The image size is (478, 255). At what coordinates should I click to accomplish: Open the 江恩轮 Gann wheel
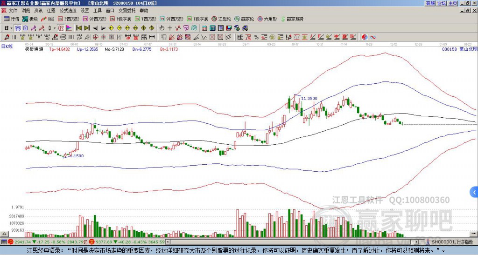pyautogui.click(x=222, y=19)
